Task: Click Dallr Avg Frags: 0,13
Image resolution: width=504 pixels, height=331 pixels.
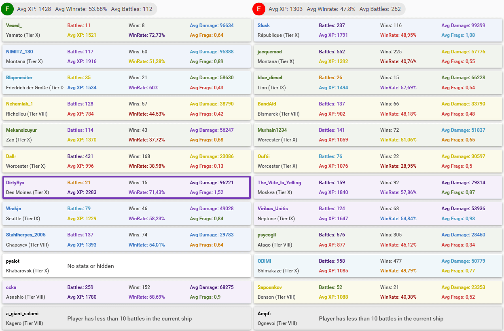Action: [207, 166]
